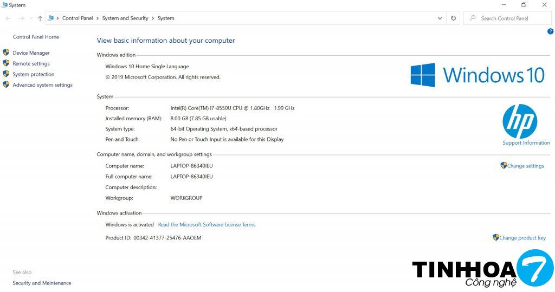Expand the chevron after Control Panel breadcrumb
Screen dimensions: 555x292
(98, 18)
